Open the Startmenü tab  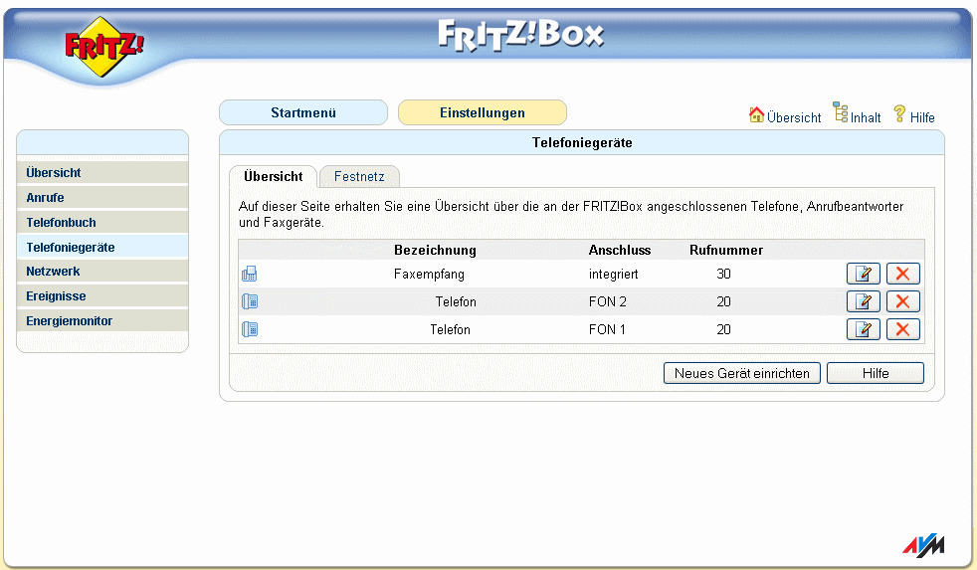(303, 112)
